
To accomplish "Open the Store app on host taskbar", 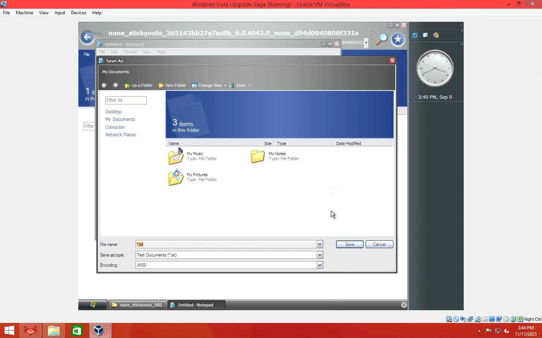I will click(x=77, y=330).
